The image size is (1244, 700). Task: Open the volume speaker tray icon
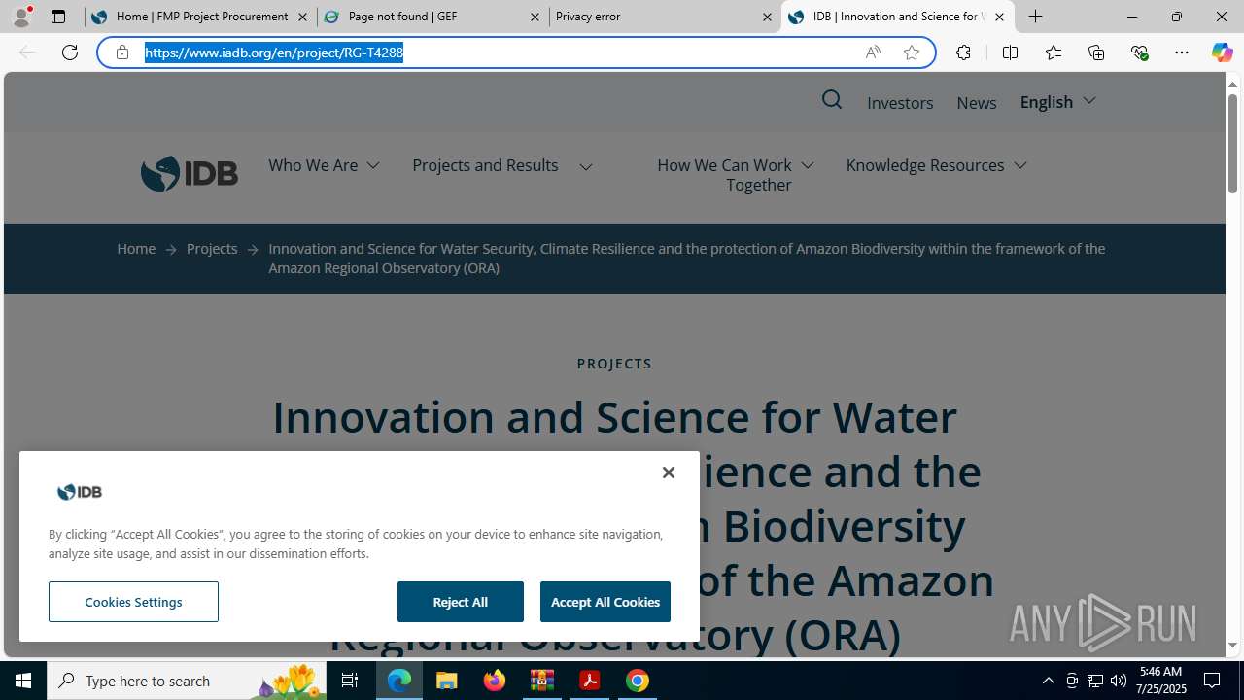coord(1119,681)
